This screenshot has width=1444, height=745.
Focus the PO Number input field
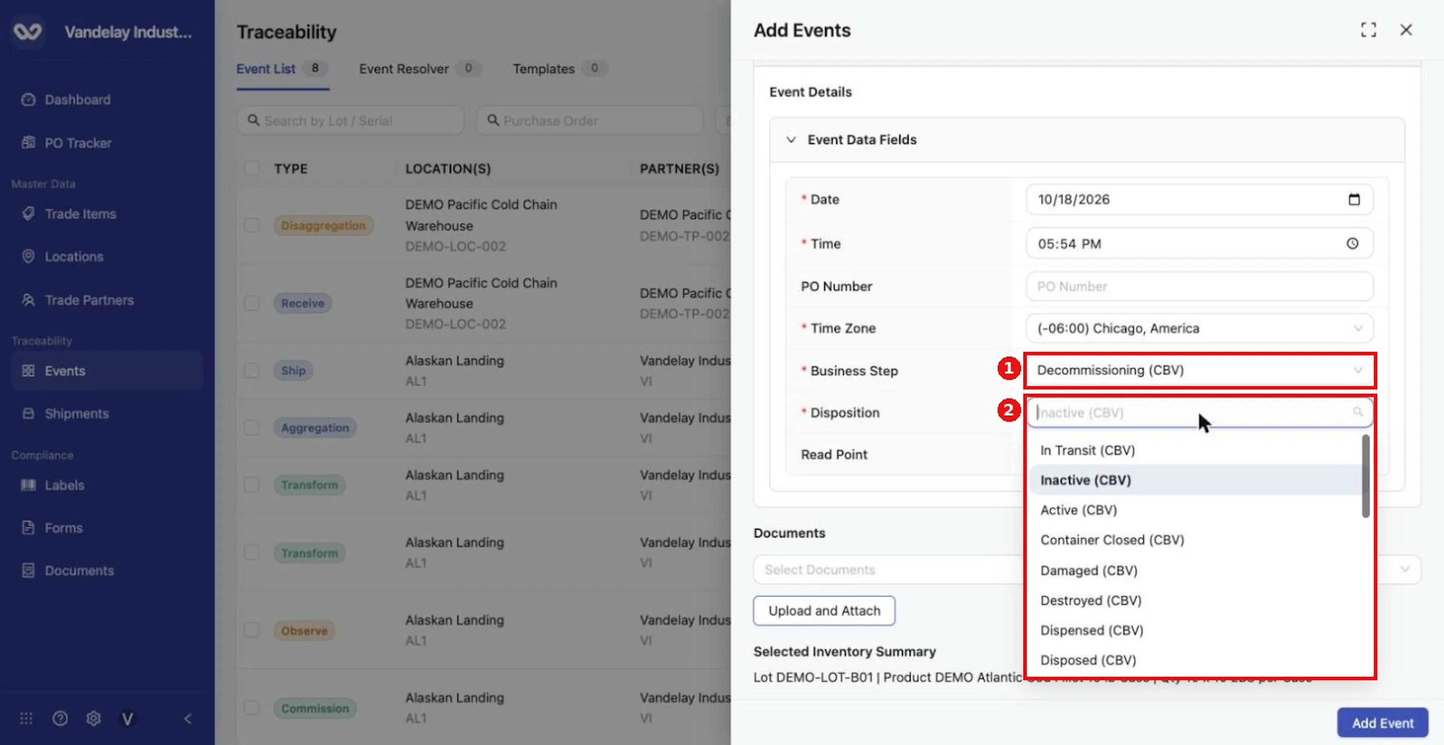[x=1199, y=287]
